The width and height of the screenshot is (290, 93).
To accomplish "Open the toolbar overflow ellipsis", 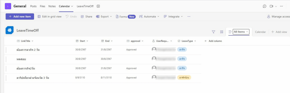I will click(x=189, y=17).
